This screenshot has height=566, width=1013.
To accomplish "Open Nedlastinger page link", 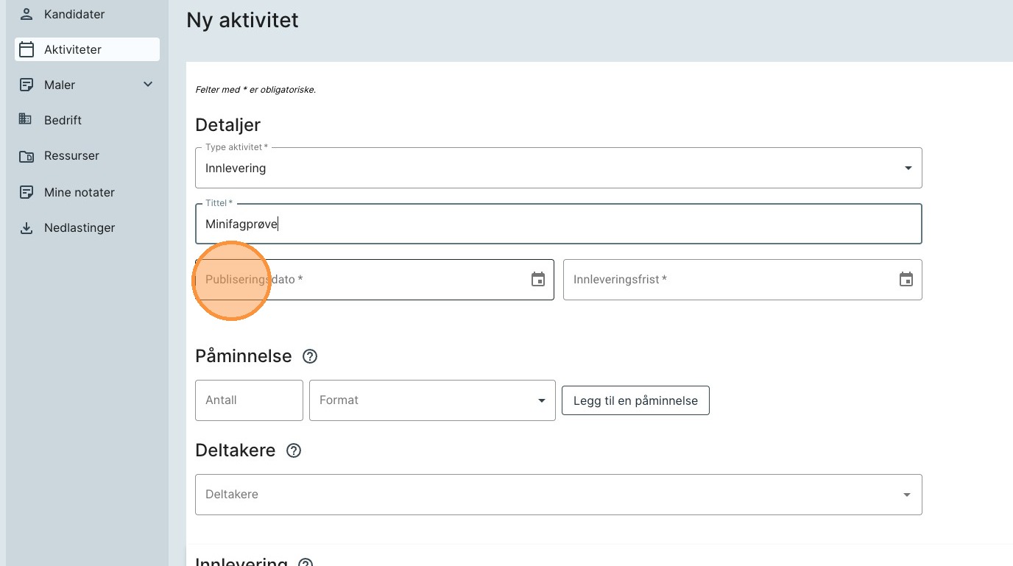I will (80, 228).
